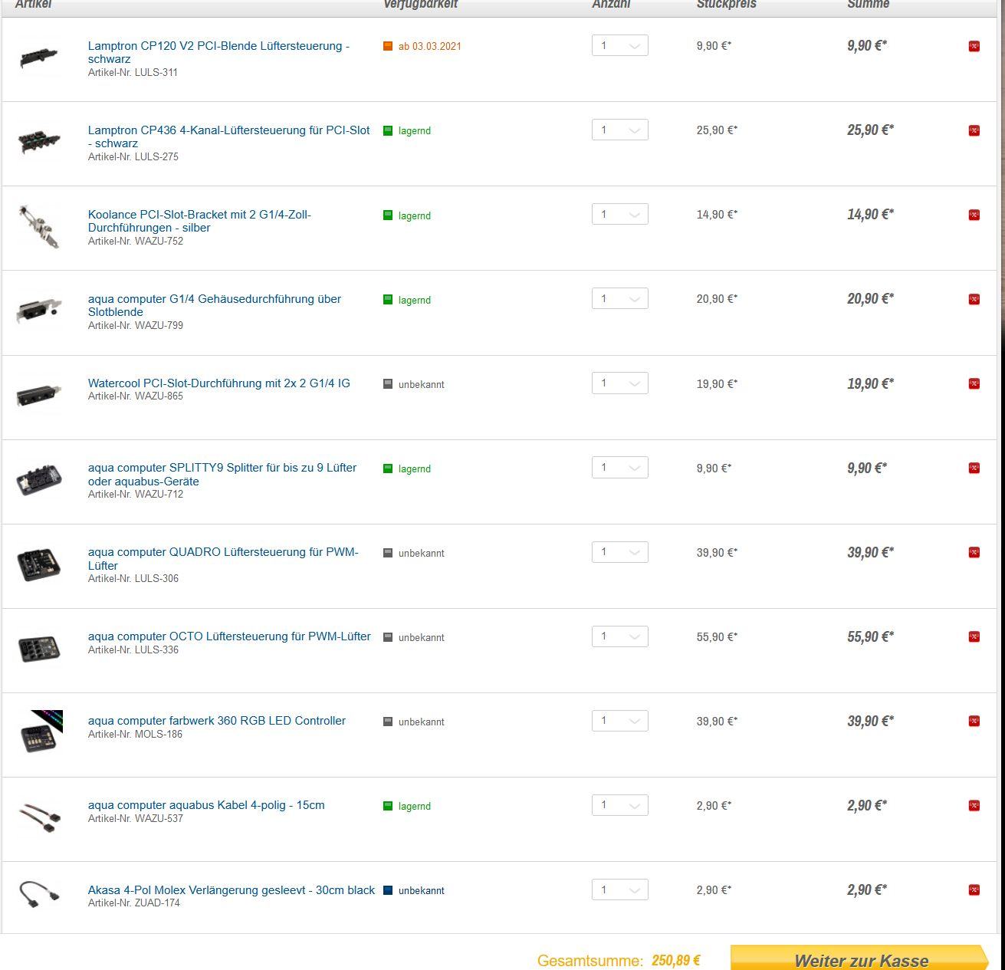Remove aqua computer QUADRO from cart
The height and width of the screenshot is (970, 1005).
pyautogui.click(x=974, y=552)
